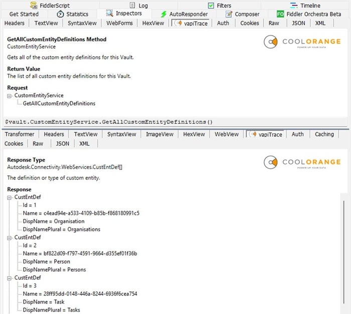Open the Composer tab

242,14
